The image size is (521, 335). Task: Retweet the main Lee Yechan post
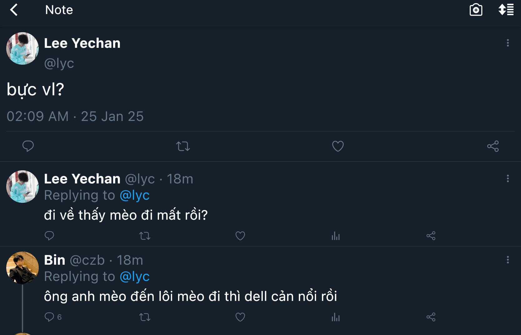click(x=183, y=146)
